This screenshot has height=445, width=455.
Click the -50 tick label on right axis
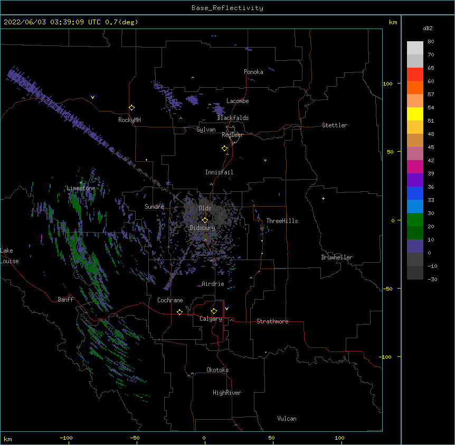(387, 289)
